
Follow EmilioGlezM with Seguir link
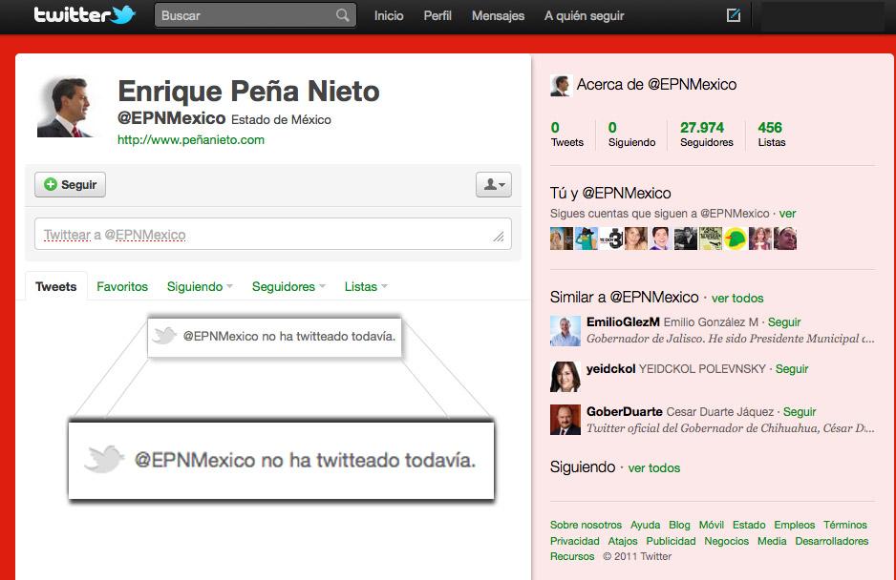coord(784,322)
